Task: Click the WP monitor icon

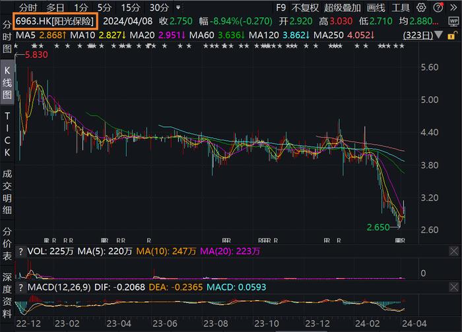Action: point(453,21)
